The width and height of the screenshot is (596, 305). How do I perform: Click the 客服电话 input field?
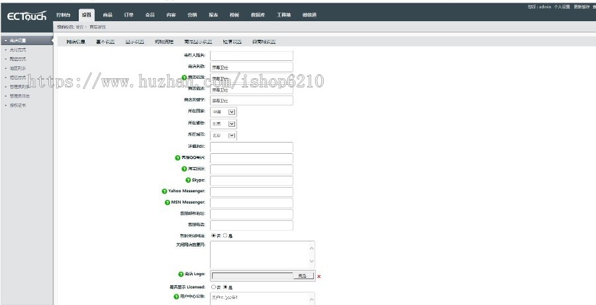[251, 225]
